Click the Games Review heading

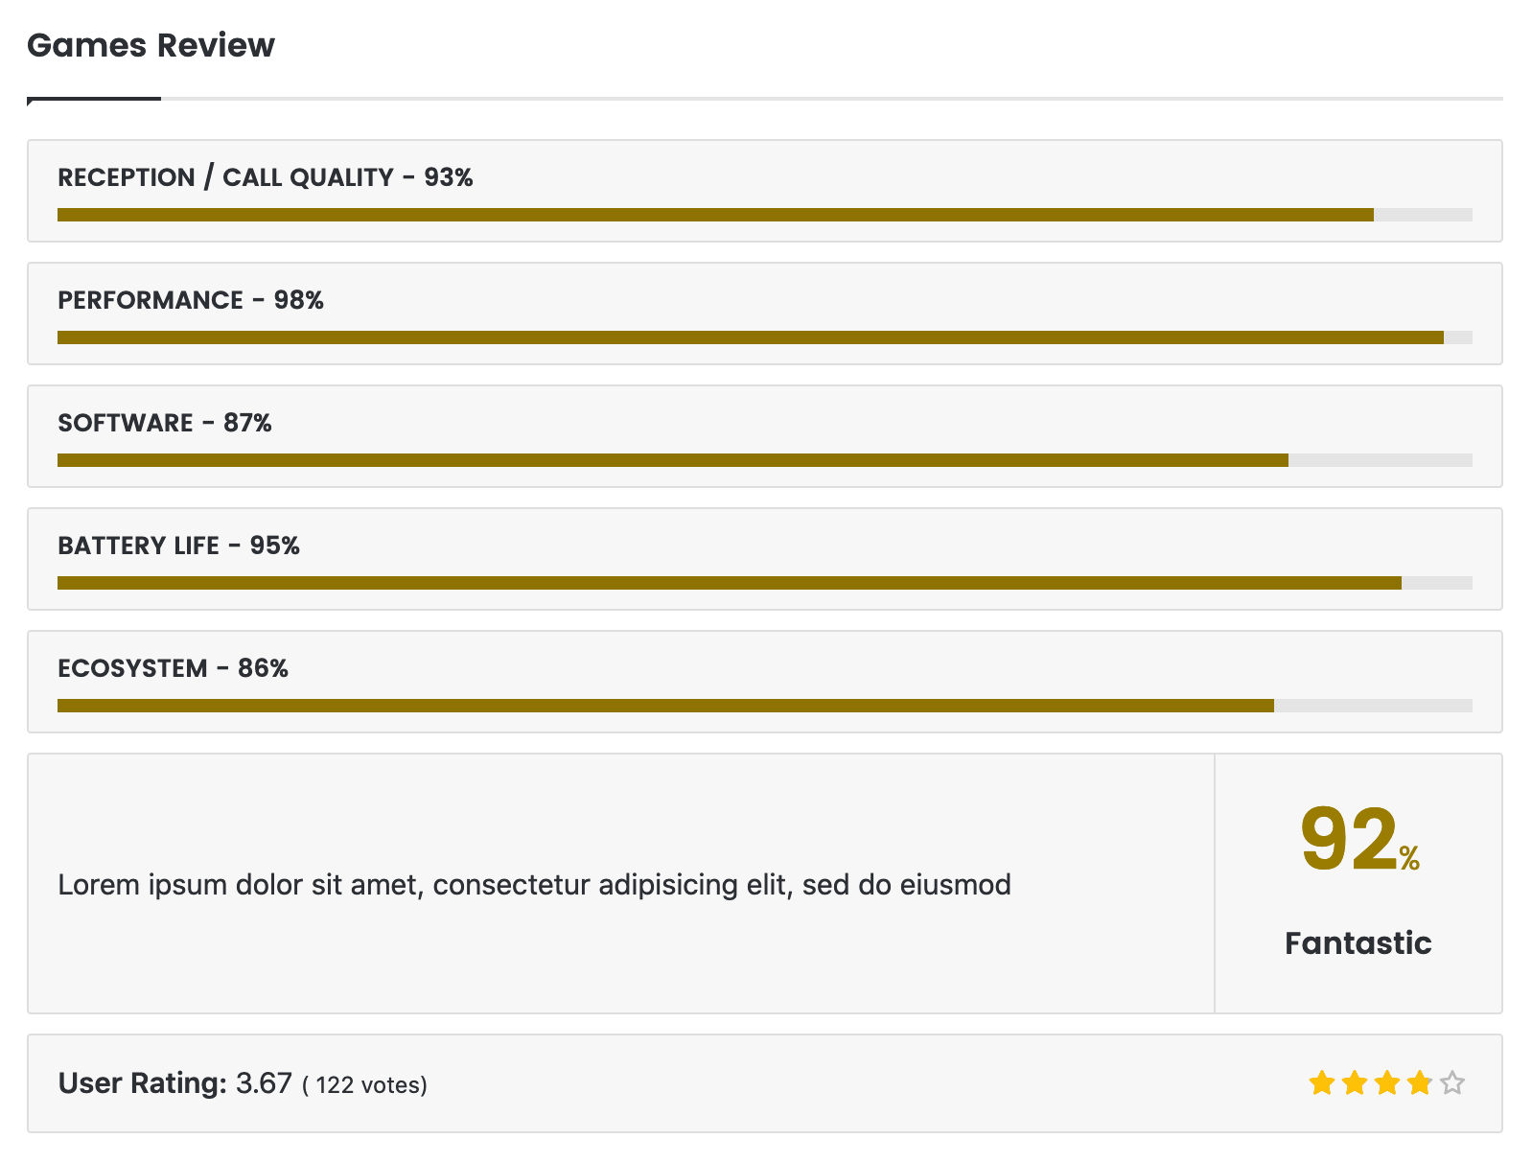click(151, 45)
